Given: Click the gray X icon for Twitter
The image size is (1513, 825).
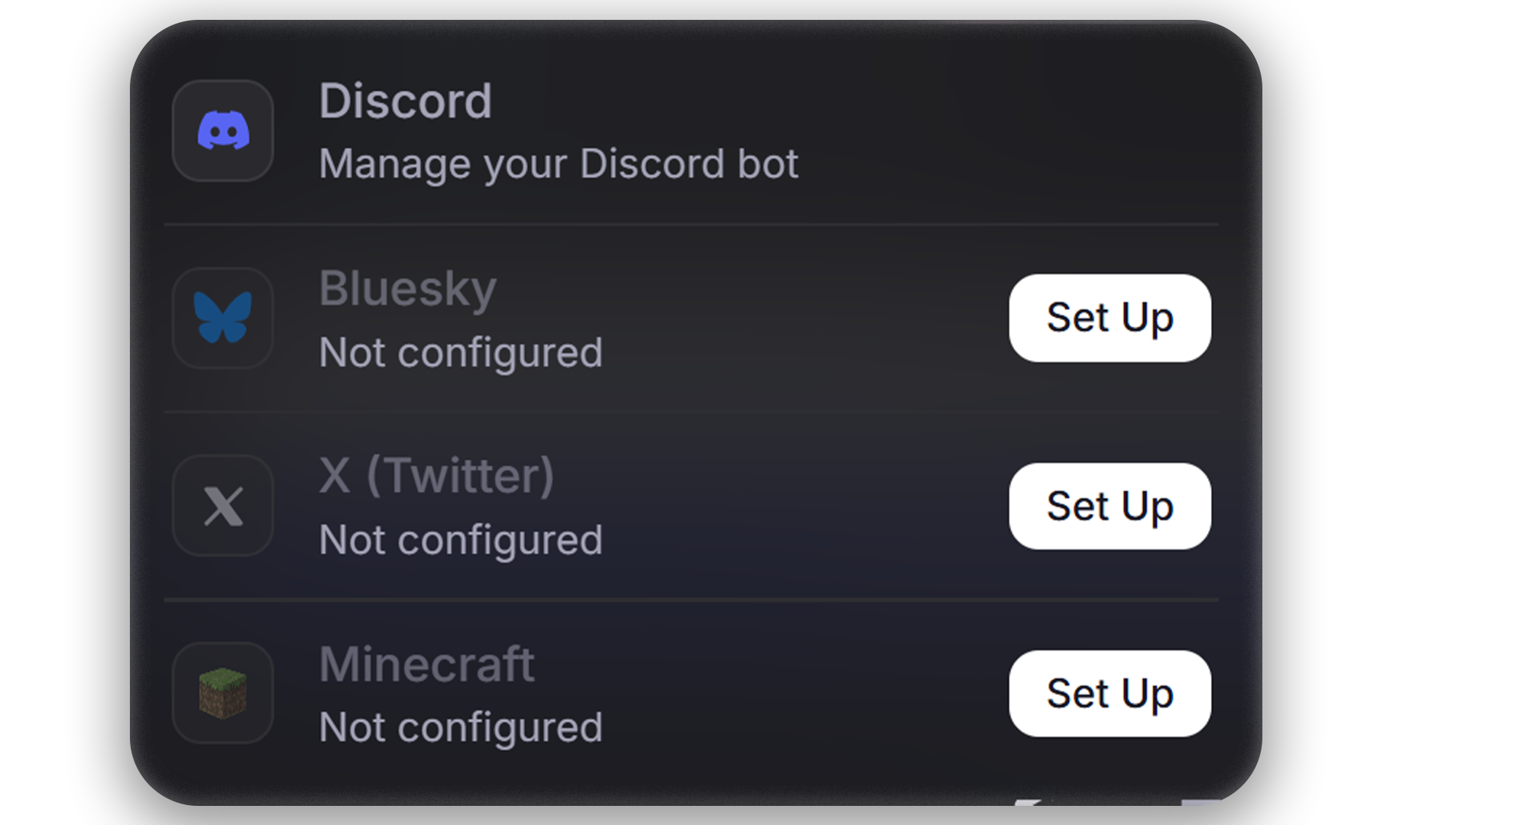Looking at the screenshot, I should click(222, 506).
